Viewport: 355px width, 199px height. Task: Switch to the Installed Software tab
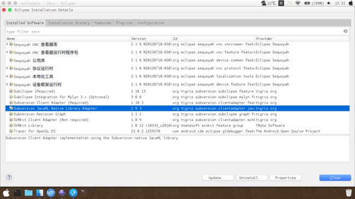tap(25, 23)
